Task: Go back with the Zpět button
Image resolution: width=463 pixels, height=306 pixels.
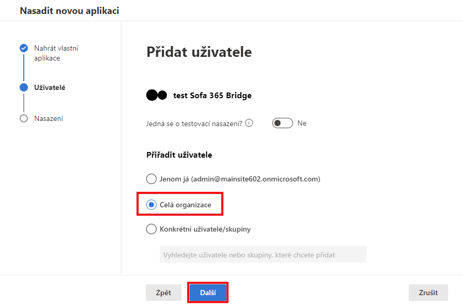Action: click(x=164, y=293)
